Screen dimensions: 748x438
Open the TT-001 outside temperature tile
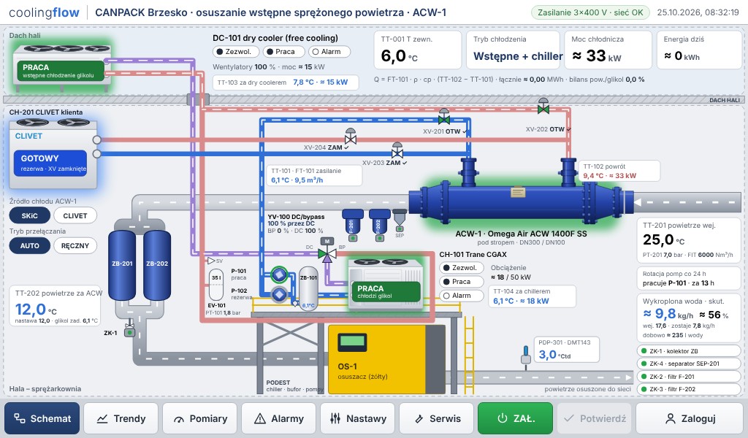point(417,50)
